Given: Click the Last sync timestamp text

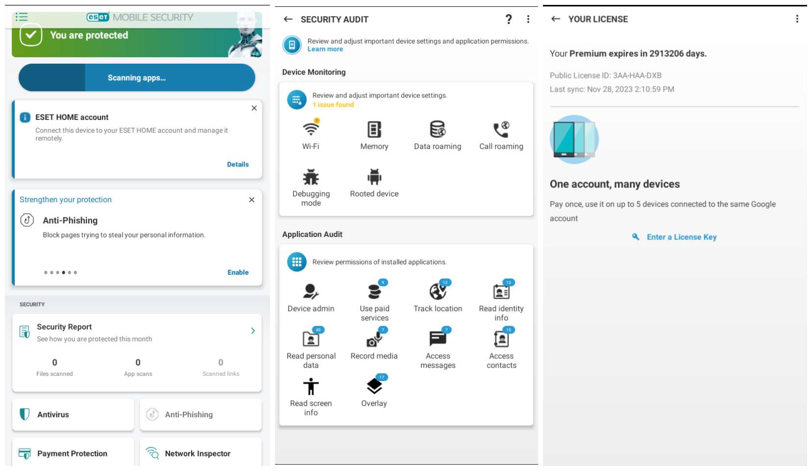Looking at the screenshot, I should point(612,89).
